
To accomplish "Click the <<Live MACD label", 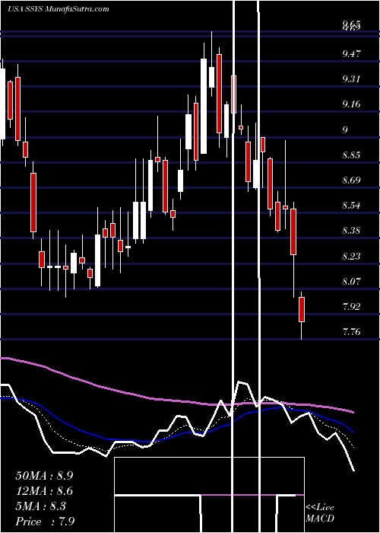I will point(320,512).
